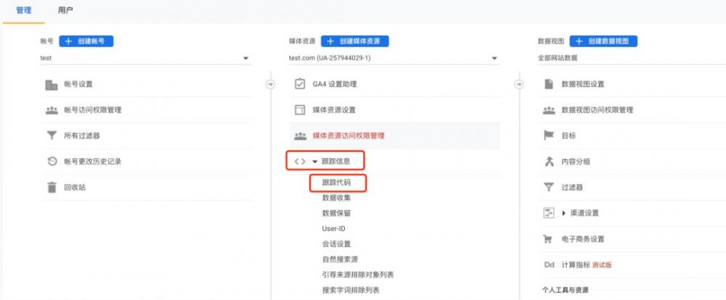The height and width of the screenshot is (300, 726).
Task: Click the 创建媒体资源 button
Action: [355, 41]
